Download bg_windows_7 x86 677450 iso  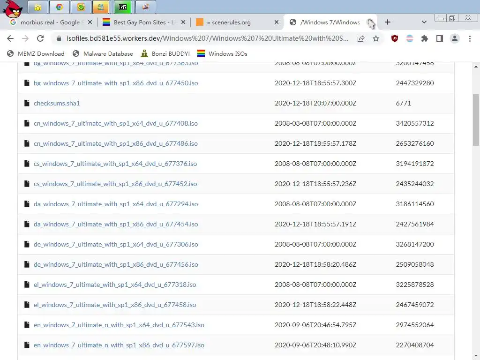point(116,83)
